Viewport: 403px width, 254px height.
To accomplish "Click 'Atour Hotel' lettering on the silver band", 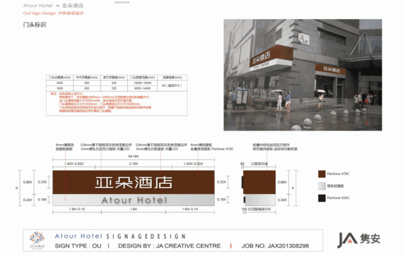I will pyautogui.click(x=134, y=200).
